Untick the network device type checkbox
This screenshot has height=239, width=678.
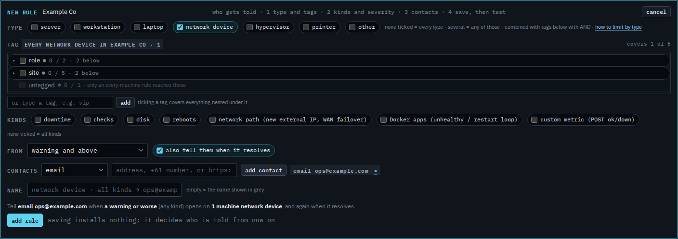coord(180,27)
